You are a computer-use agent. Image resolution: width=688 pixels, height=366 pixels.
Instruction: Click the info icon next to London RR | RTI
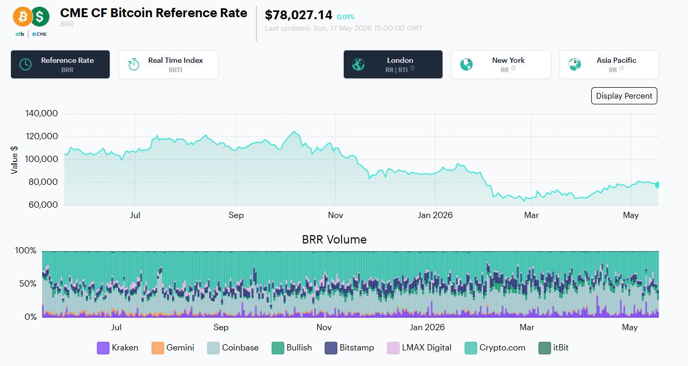[412, 69]
